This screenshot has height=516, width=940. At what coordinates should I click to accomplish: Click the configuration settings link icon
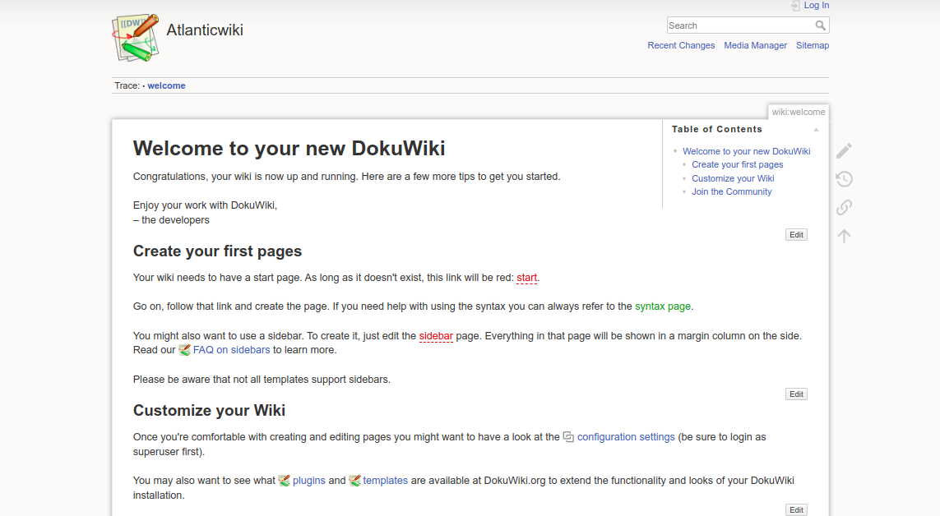pos(568,437)
